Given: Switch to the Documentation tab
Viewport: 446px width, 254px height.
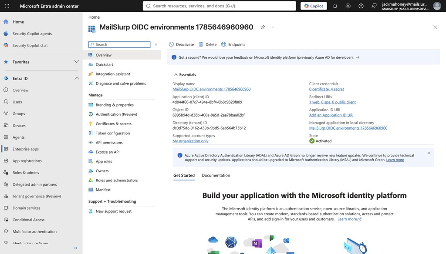Looking at the screenshot, I should click(216, 175).
